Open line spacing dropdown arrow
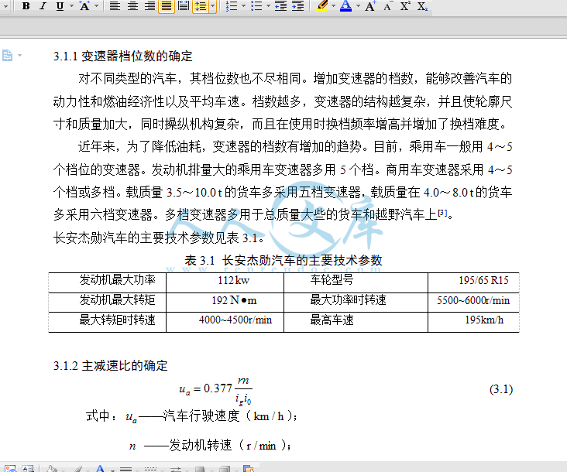 pos(212,5)
